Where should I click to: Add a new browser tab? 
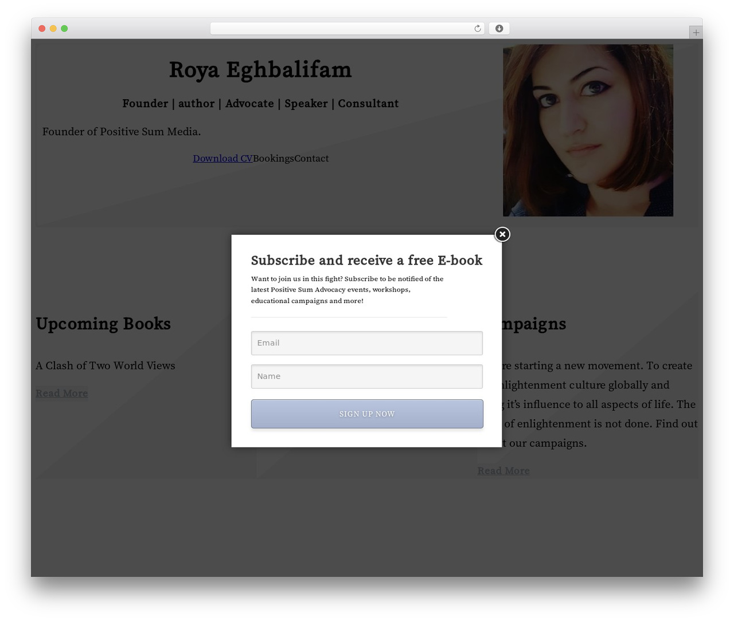[696, 33]
